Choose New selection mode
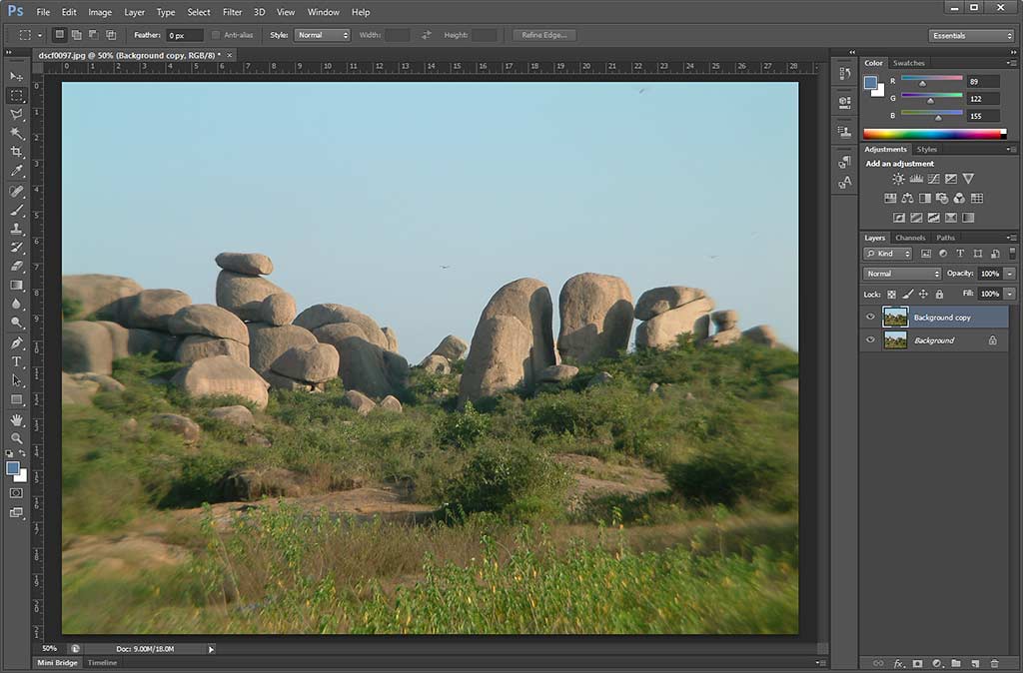 point(59,35)
